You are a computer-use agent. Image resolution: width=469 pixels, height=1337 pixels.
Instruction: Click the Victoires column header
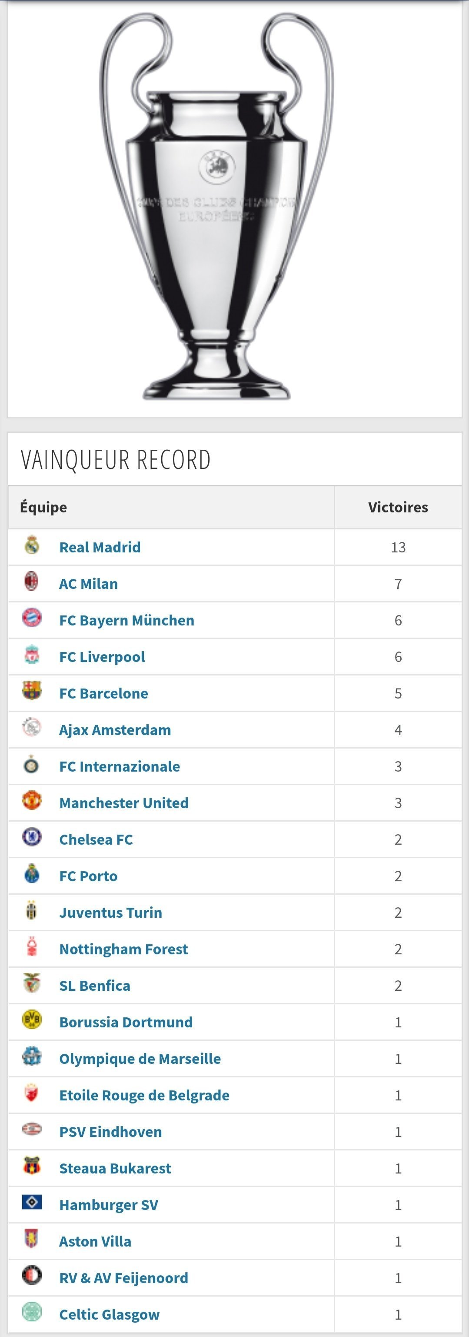[398, 508]
